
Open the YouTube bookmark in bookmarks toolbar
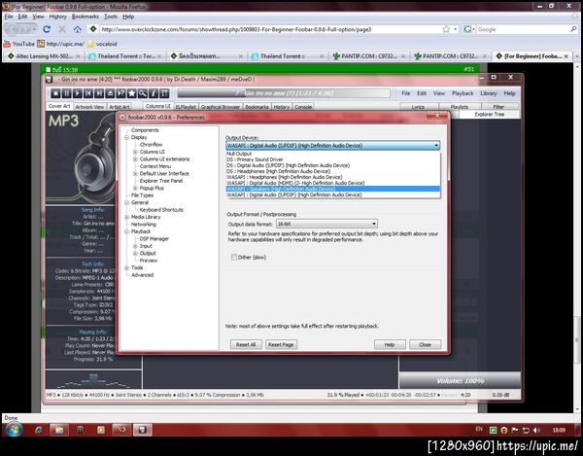19,44
